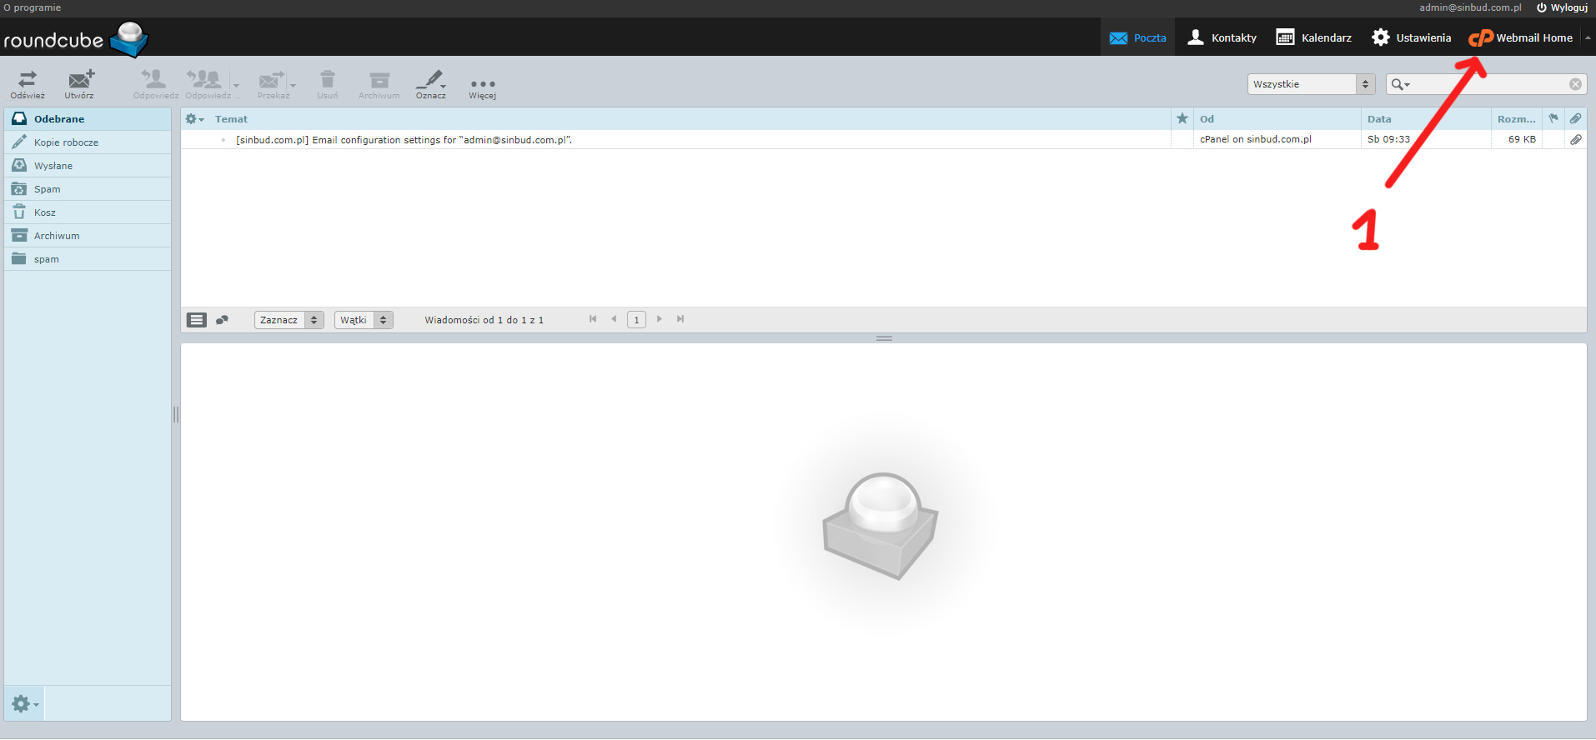Open the Kalendarz calendar
Screen dimensions: 1596x740
tap(1314, 37)
